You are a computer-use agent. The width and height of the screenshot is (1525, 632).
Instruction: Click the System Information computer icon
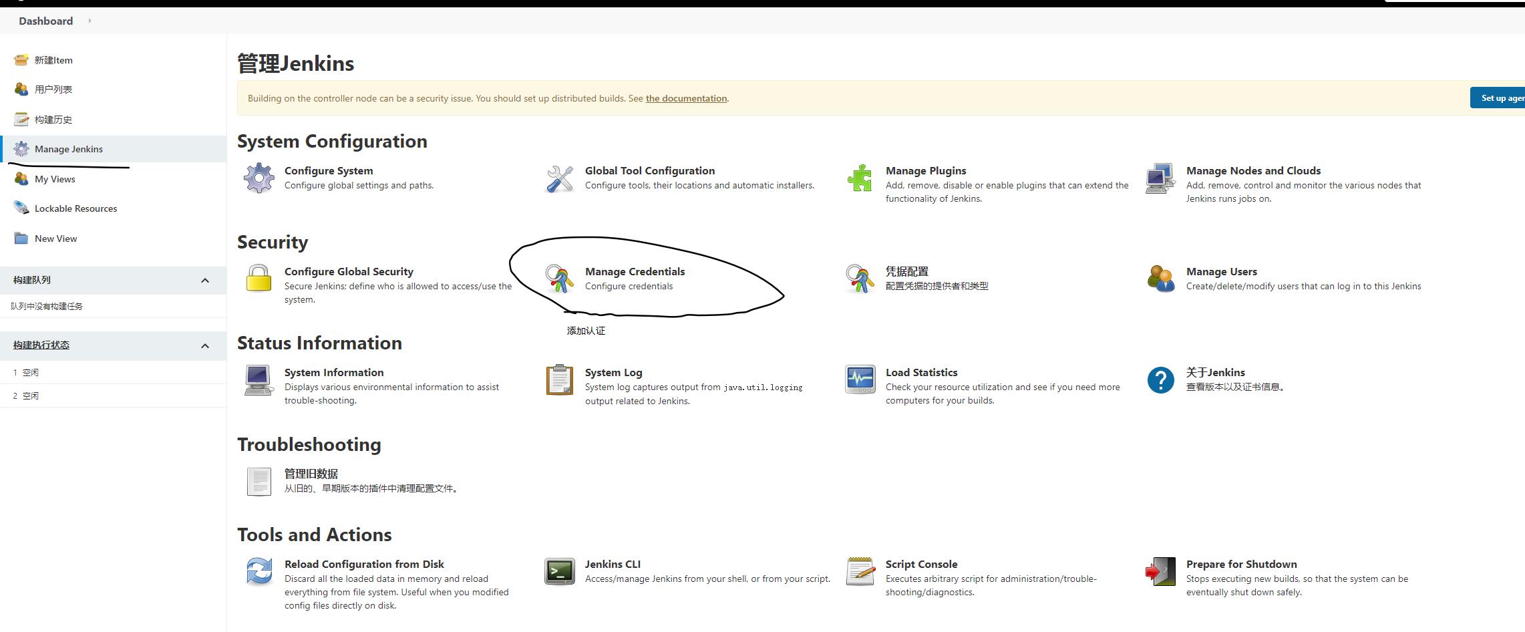click(x=259, y=380)
